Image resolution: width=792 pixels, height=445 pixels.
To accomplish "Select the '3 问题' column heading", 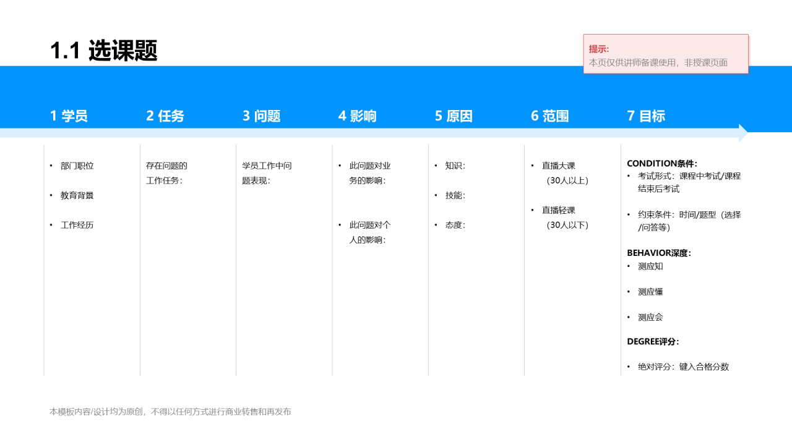I will click(x=261, y=116).
